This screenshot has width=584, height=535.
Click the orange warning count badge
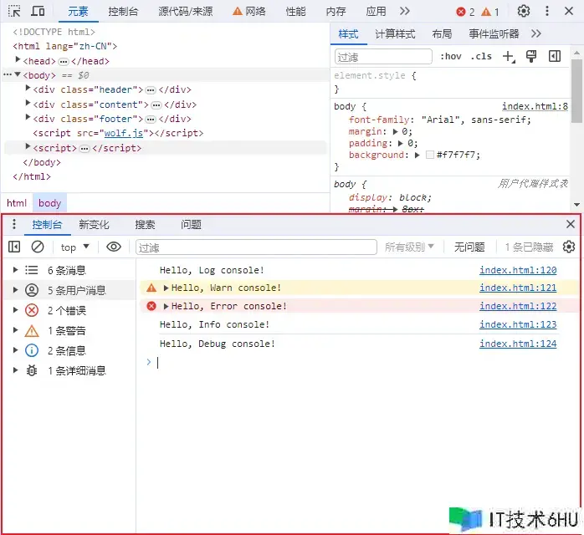(489, 12)
